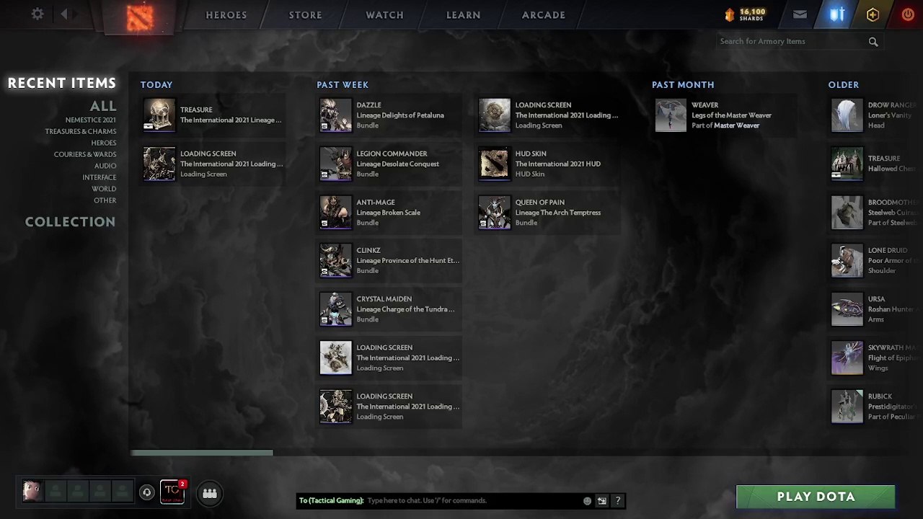Select the Drow Ranger item icon
Viewport: 923px width, 519px height.
[x=847, y=115]
